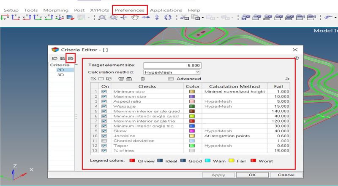Click the copy clipboard icon
The image size is (338, 186).
(x=196, y=17)
